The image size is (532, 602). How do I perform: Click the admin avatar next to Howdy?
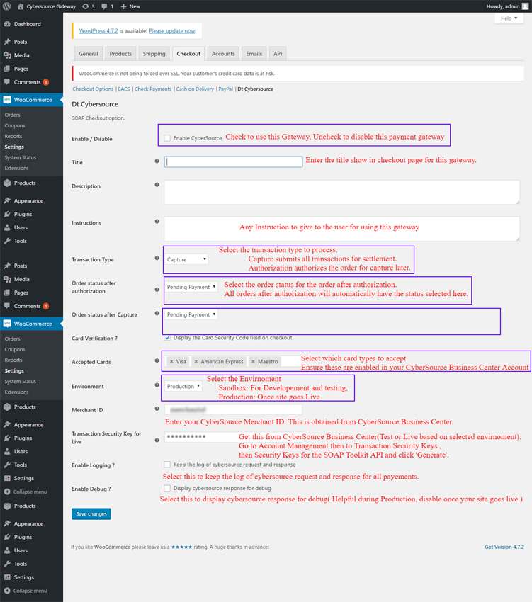[x=525, y=6]
